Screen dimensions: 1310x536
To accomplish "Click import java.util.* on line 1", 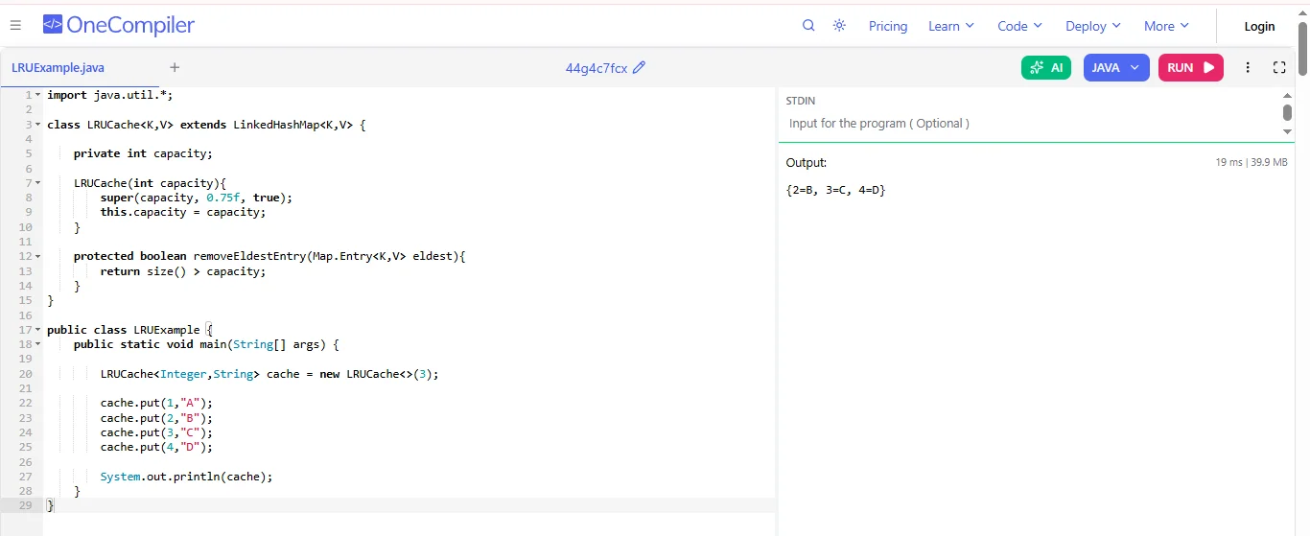I will click(x=110, y=95).
